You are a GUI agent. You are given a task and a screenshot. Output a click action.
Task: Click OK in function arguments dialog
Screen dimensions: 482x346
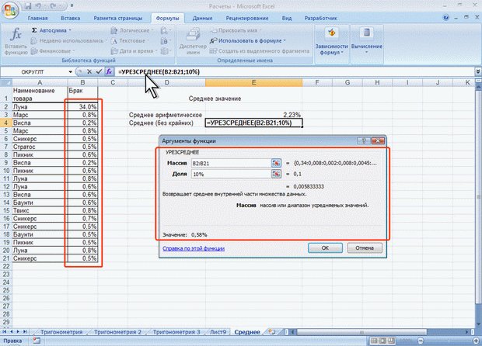[325, 247]
